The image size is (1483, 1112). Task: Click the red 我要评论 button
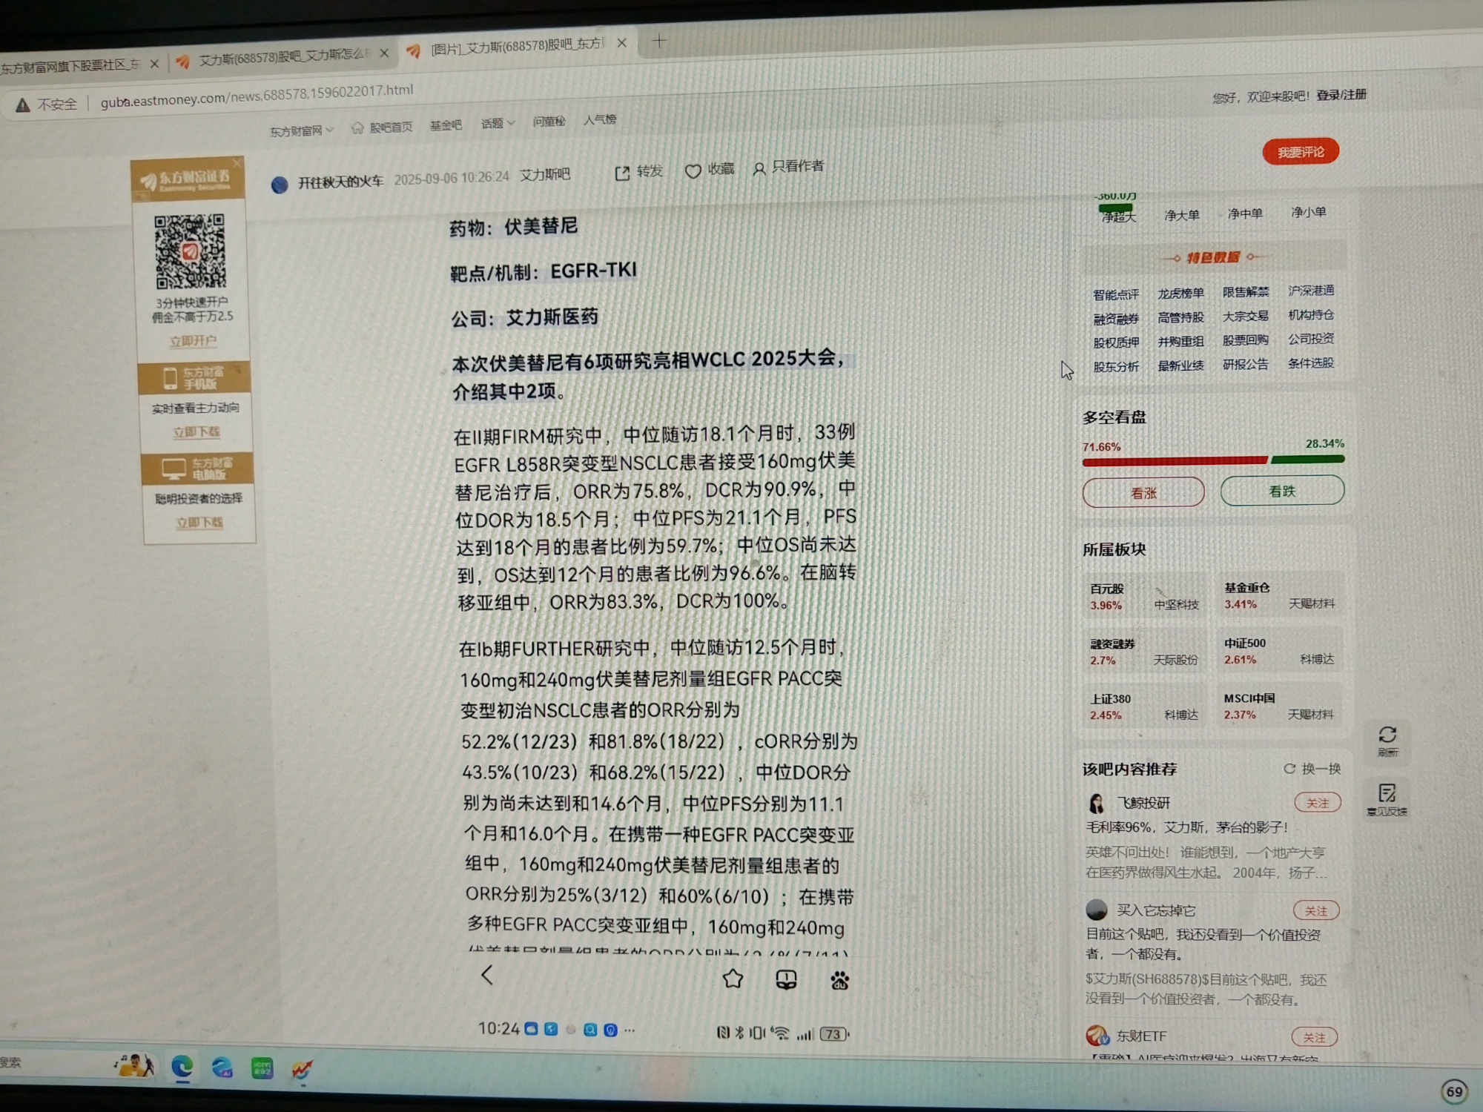point(1301,152)
